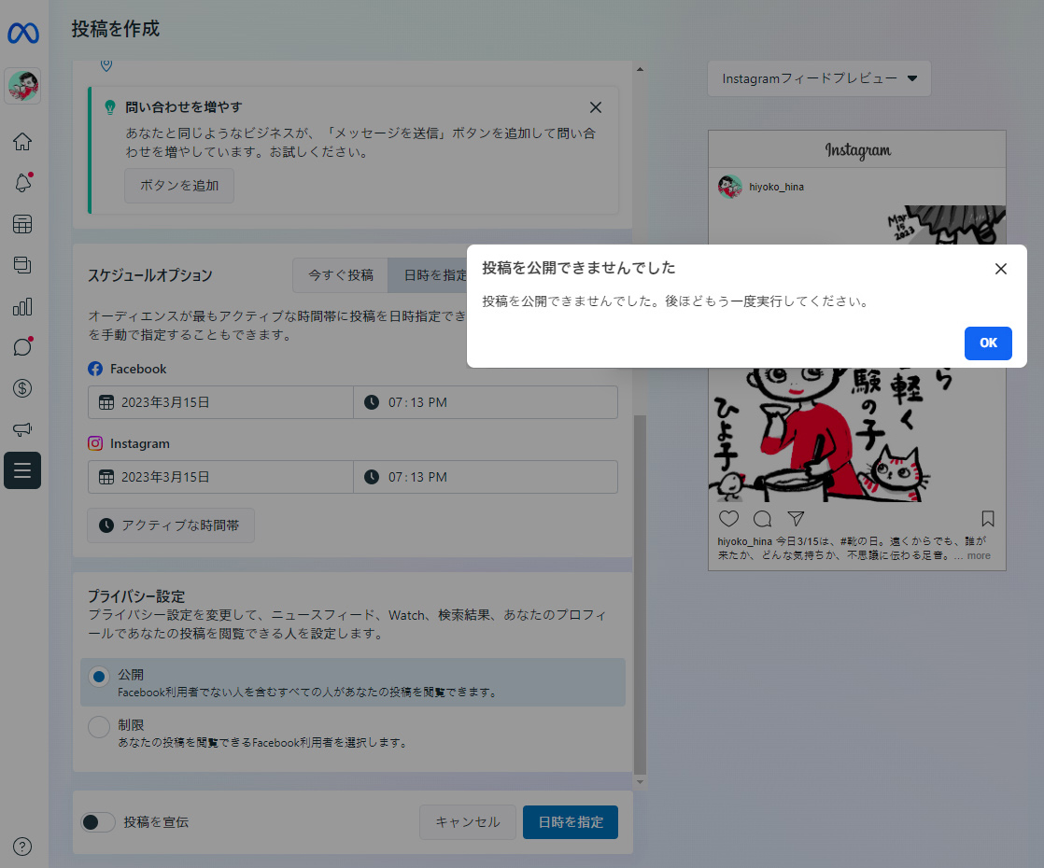Click OK in the error dialog
Image resolution: width=1044 pixels, height=868 pixels.
tap(988, 343)
